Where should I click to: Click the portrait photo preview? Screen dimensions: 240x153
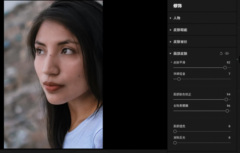click(53, 74)
